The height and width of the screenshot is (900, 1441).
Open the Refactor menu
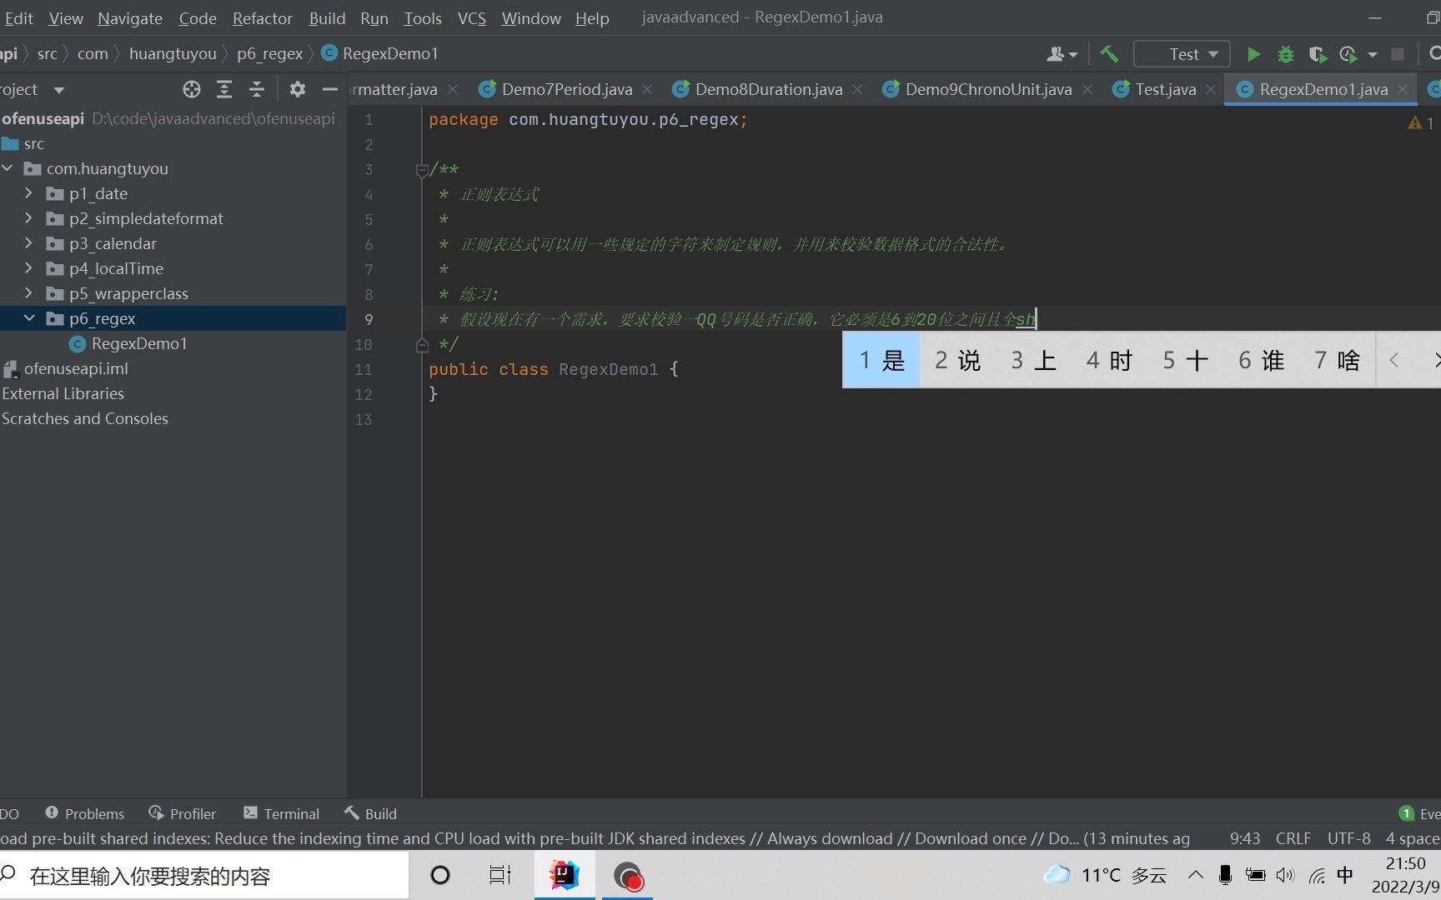tap(262, 18)
